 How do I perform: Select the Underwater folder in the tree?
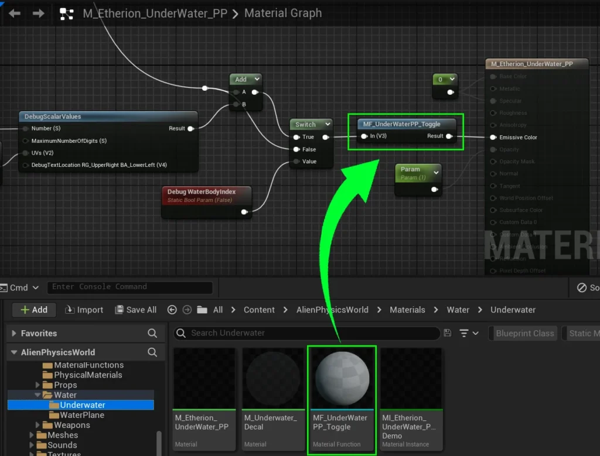(x=82, y=405)
